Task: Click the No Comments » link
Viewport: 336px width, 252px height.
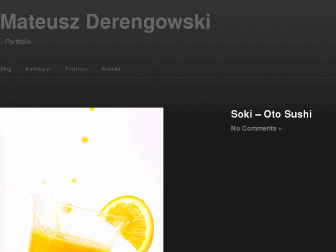Action: [257, 128]
